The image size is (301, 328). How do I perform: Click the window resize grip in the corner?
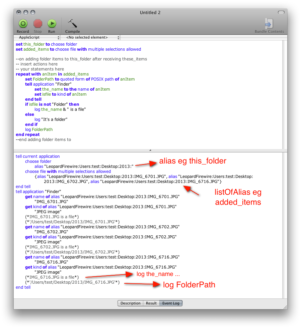point(285,307)
